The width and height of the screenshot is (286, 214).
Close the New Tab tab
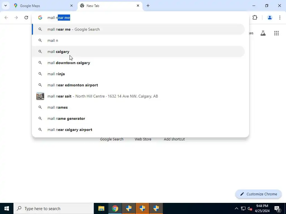point(138,6)
